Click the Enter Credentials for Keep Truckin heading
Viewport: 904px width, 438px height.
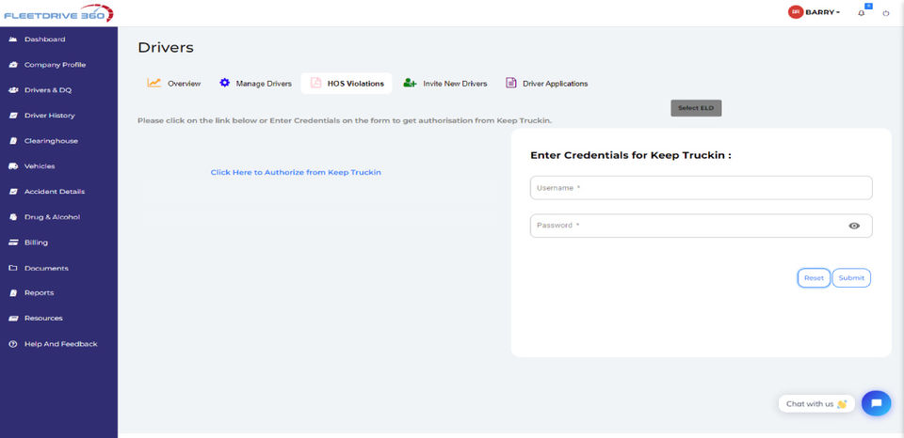click(x=631, y=155)
